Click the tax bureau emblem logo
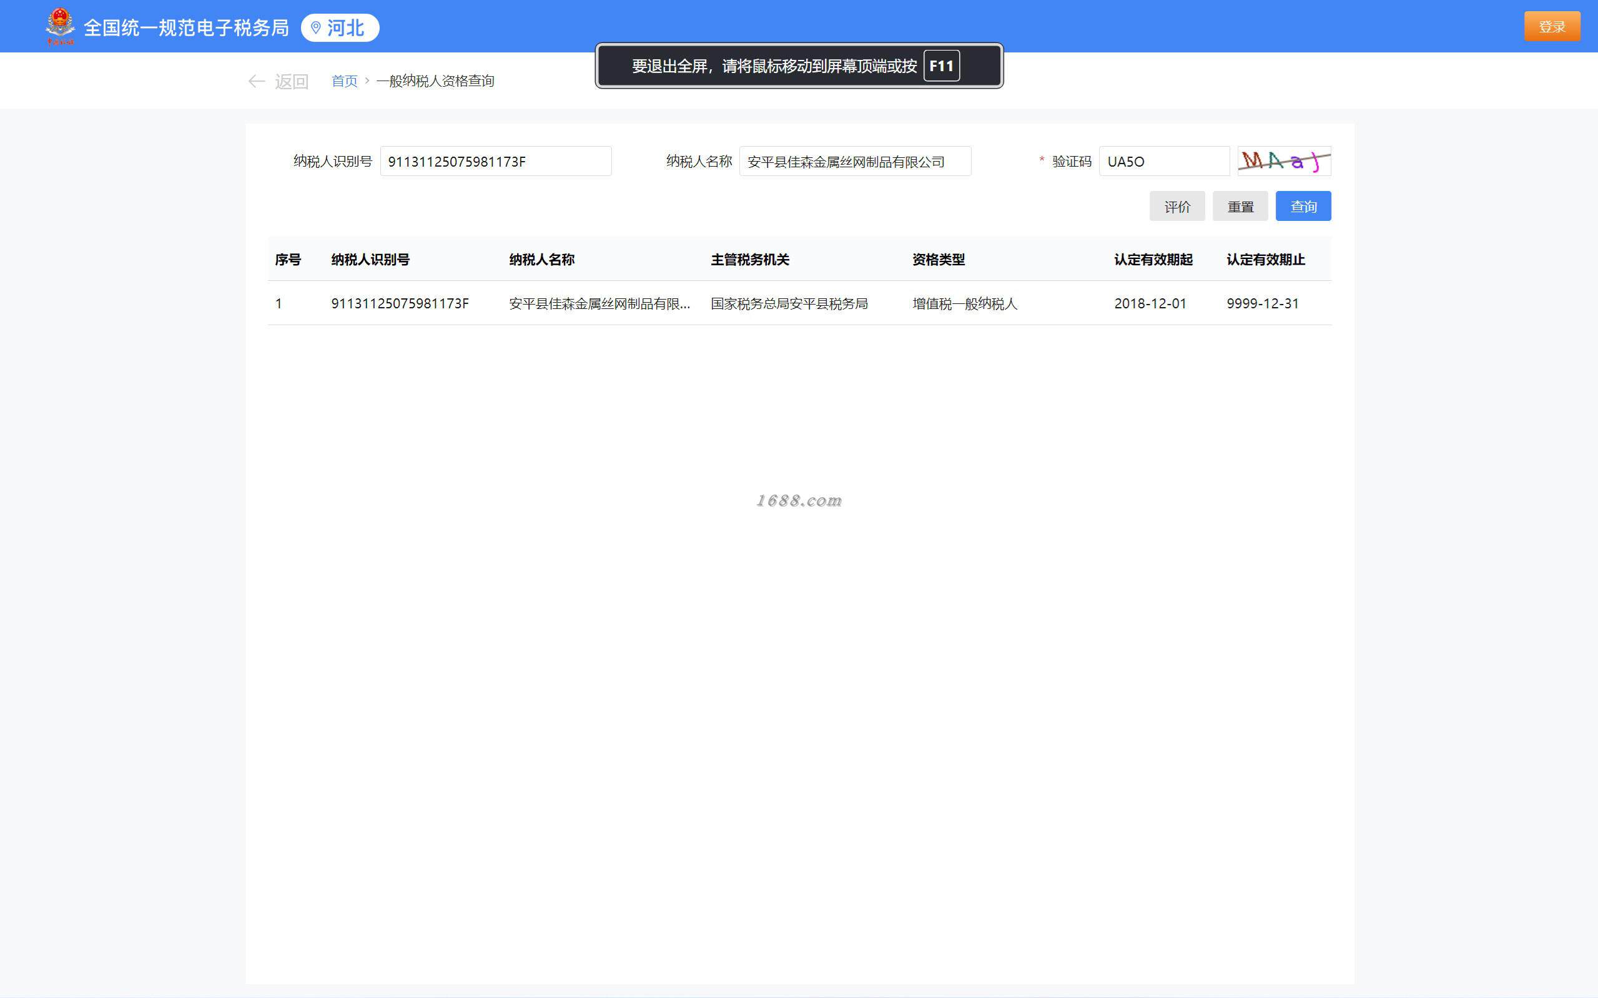 pyautogui.click(x=60, y=26)
